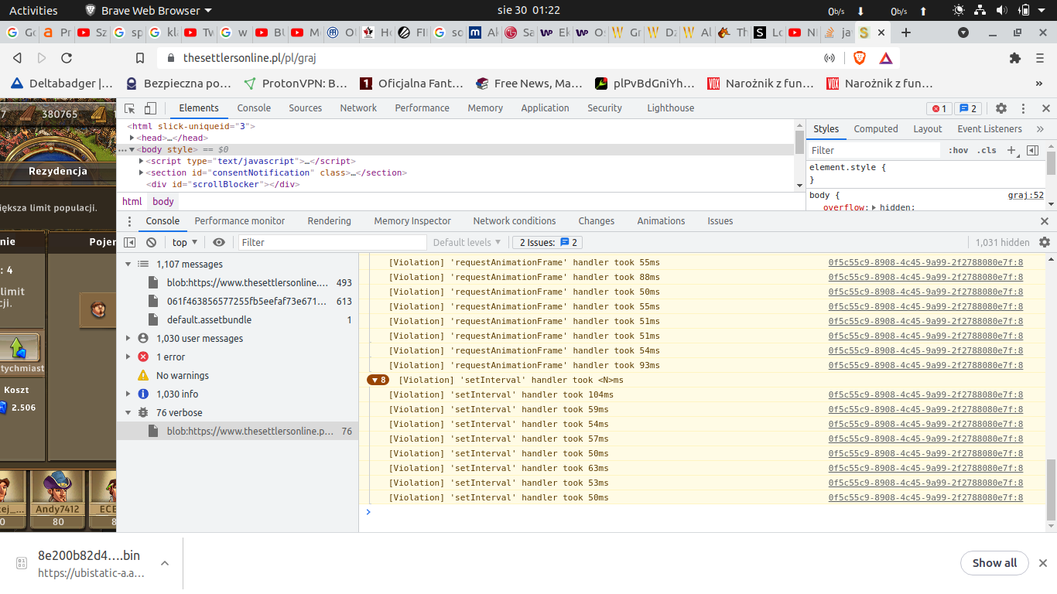Viewport: 1057px width, 594px height.
Task: Reload the page with the refresh icon
Action: pos(67,58)
